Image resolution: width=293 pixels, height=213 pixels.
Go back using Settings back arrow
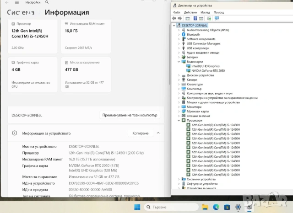tap(7, 2)
